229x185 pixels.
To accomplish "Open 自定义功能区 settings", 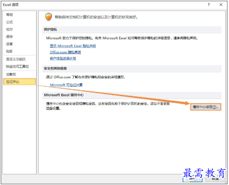I will click(x=16, y=59).
